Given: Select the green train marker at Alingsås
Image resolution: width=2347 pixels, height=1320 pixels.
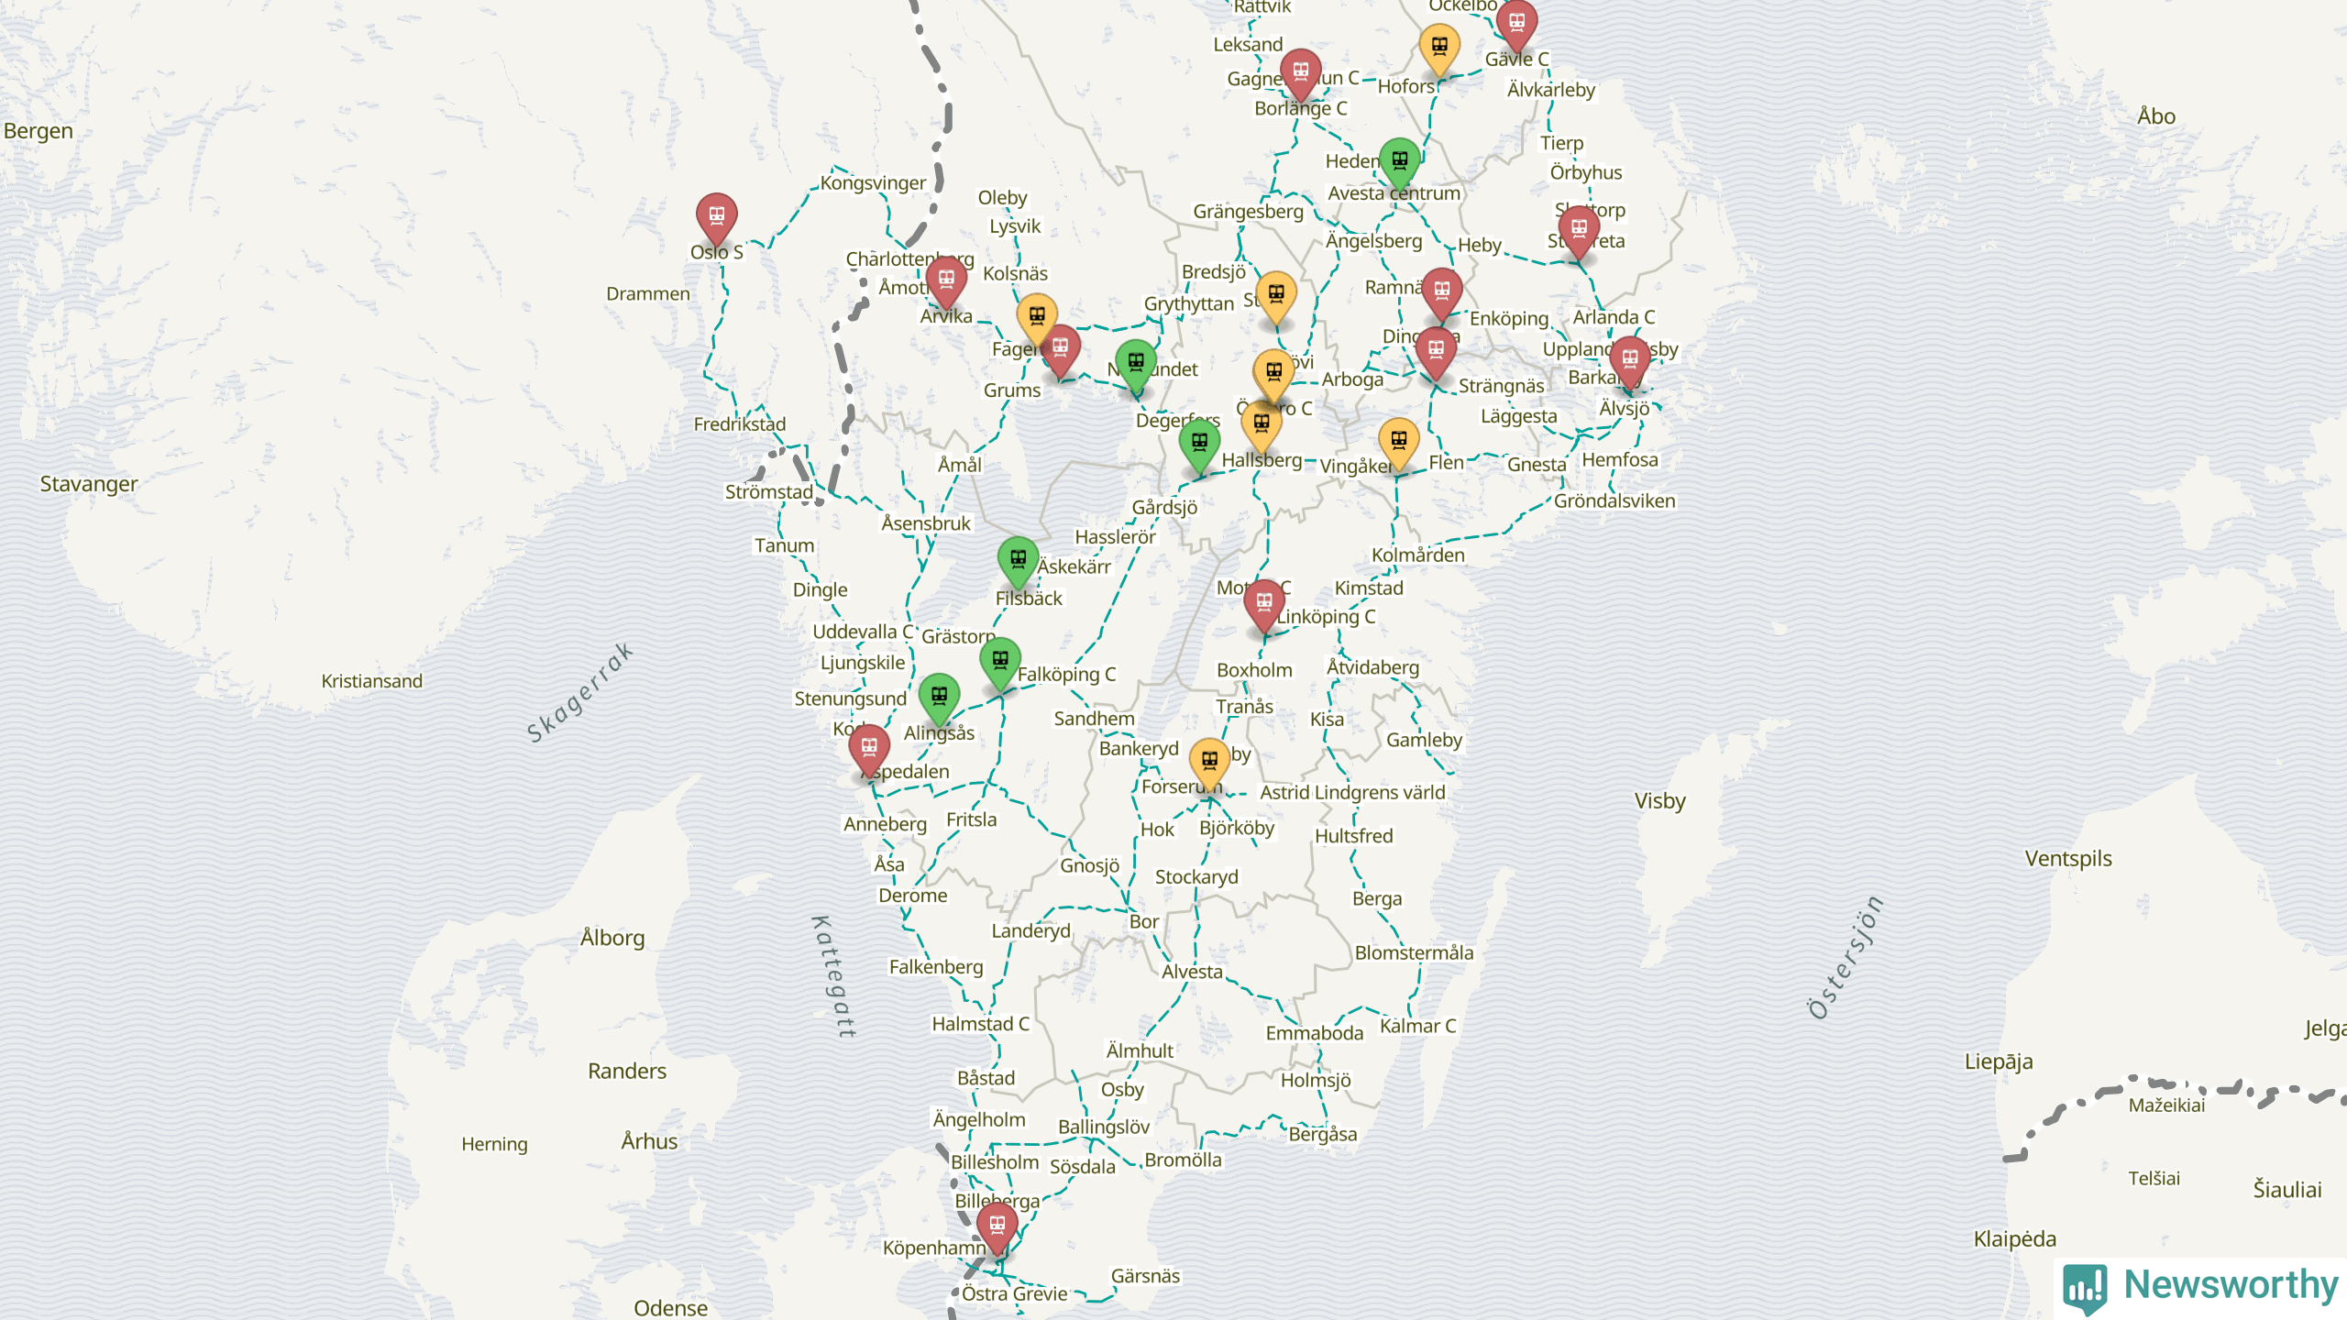Looking at the screenshot, I should pos(939,697).
